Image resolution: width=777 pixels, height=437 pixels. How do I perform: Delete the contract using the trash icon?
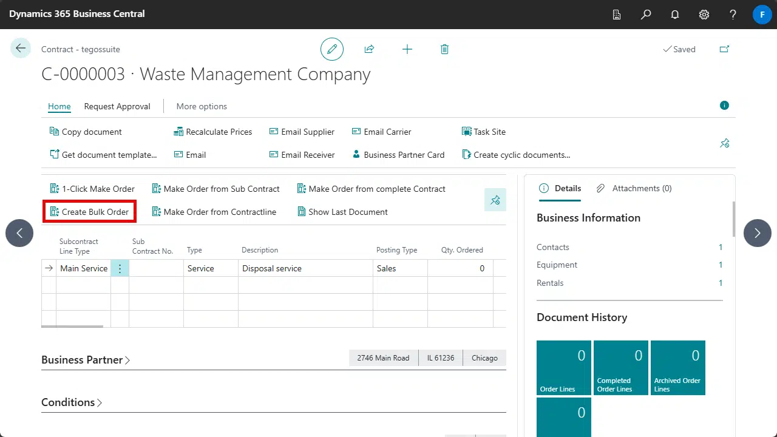(x=444, y=49)
